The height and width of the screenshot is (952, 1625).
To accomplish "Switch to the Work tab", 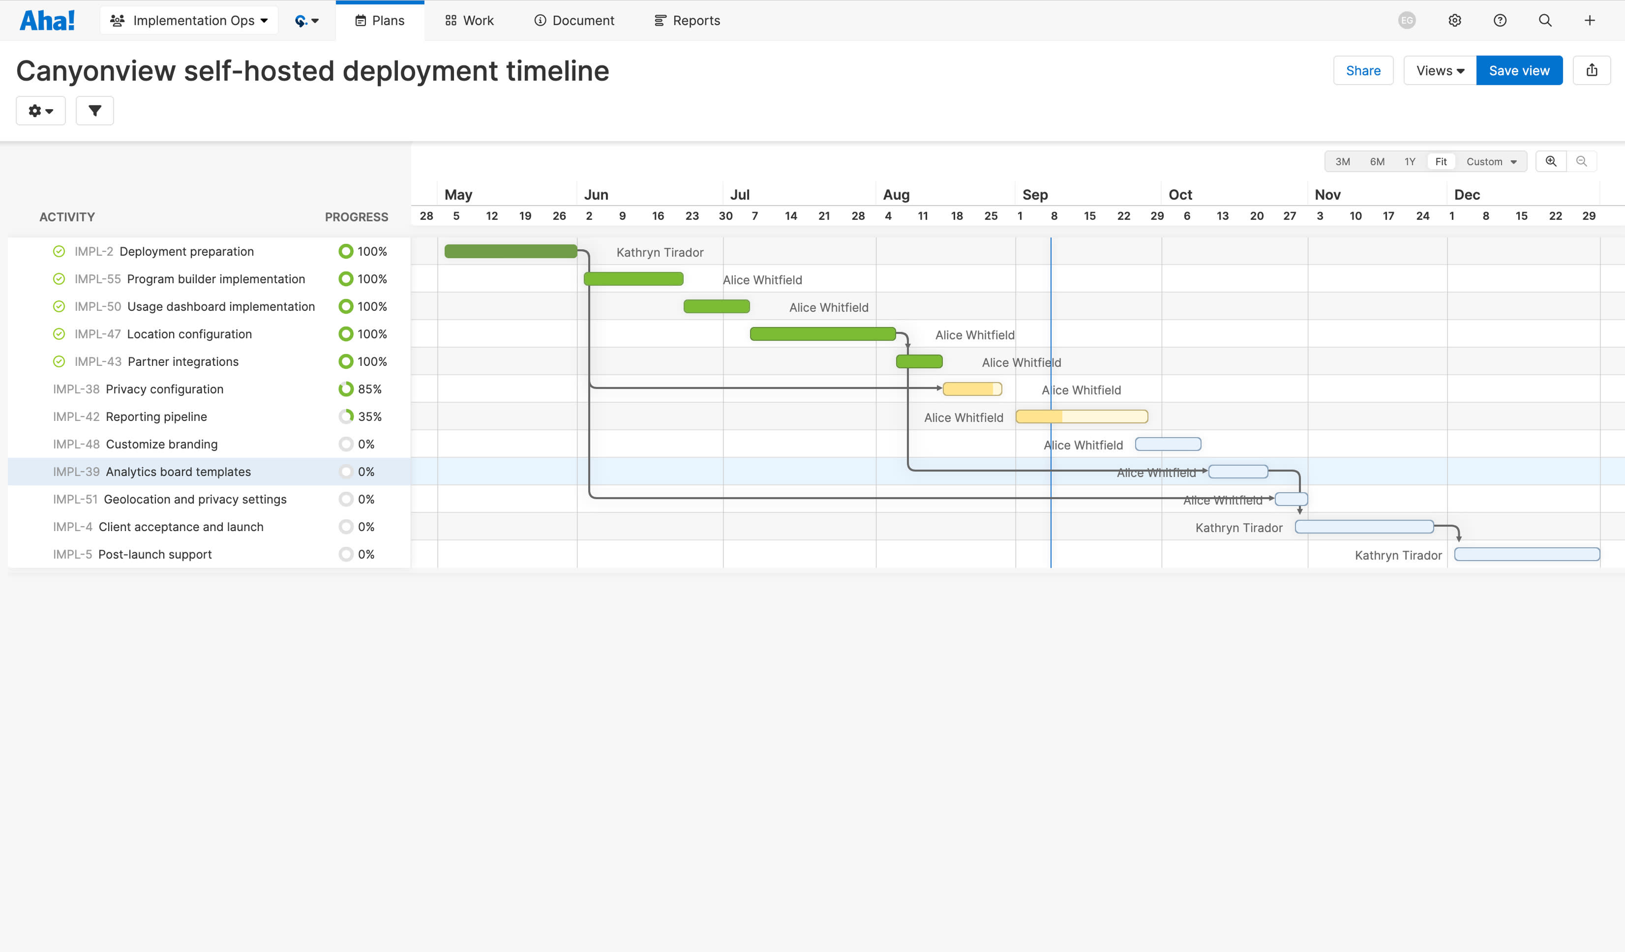I will (x=469, y=21).
